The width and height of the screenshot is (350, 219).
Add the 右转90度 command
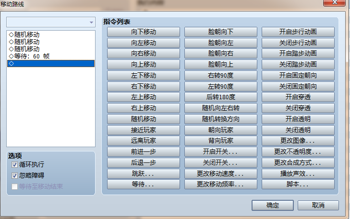tap(220, 75)
